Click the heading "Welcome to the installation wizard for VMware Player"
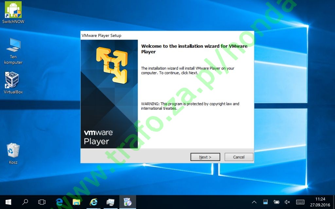 point(194,49)
